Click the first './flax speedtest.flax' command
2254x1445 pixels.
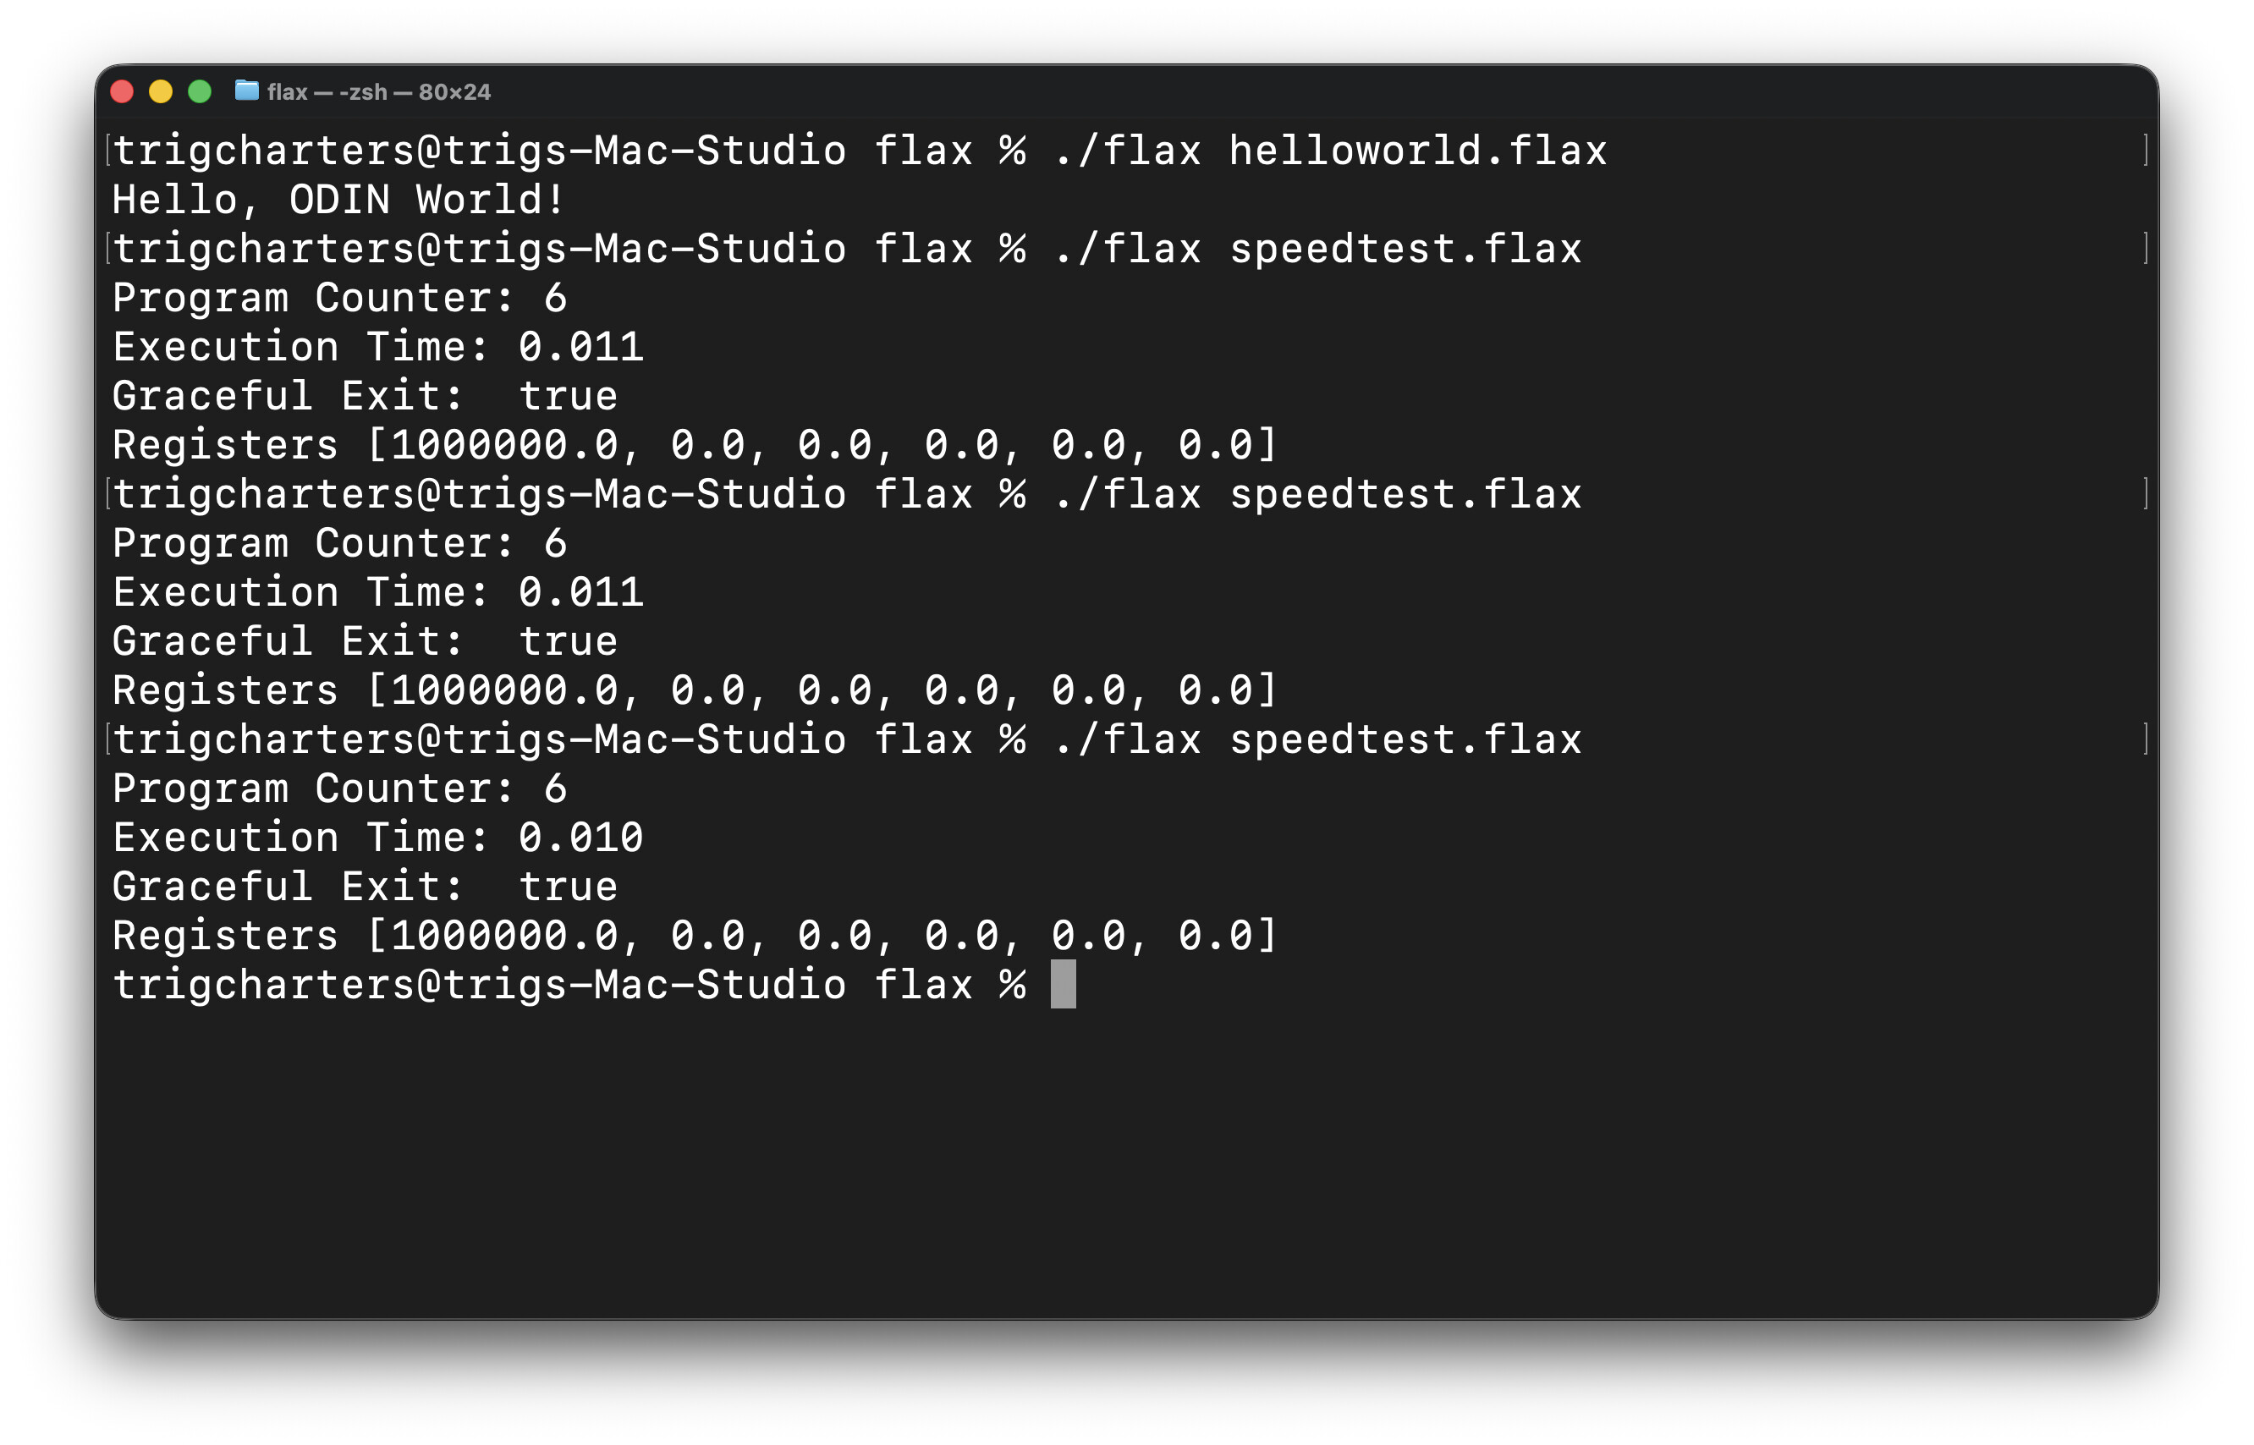click(1317, 249)
